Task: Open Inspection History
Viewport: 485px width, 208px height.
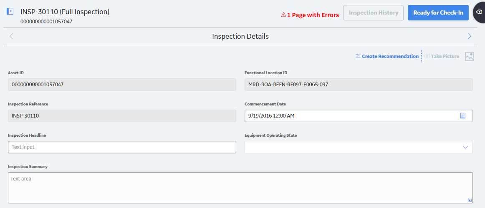Action: tap(373, 13)
